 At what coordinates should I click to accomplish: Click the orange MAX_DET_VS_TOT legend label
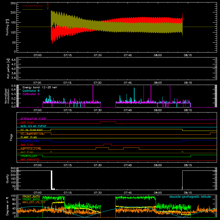click(x=34, y=202)
